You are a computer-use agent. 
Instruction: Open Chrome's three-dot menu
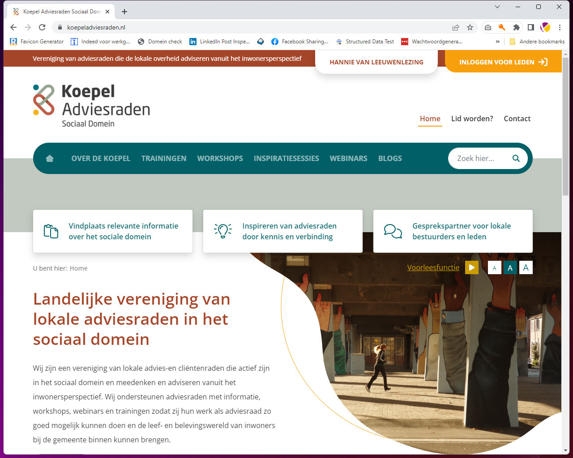coord(560,27)
